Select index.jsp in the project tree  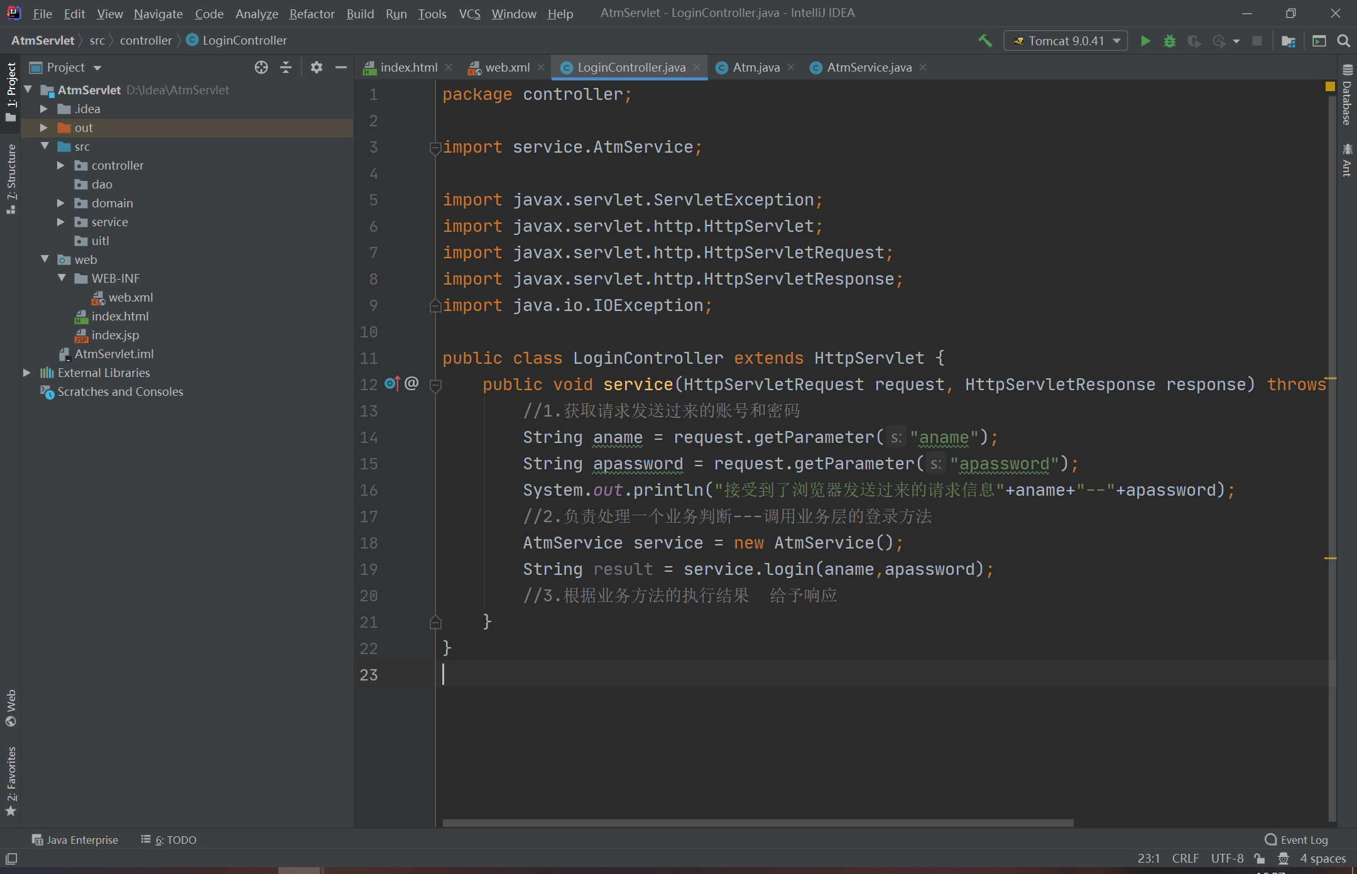click(x=115, y=335)
